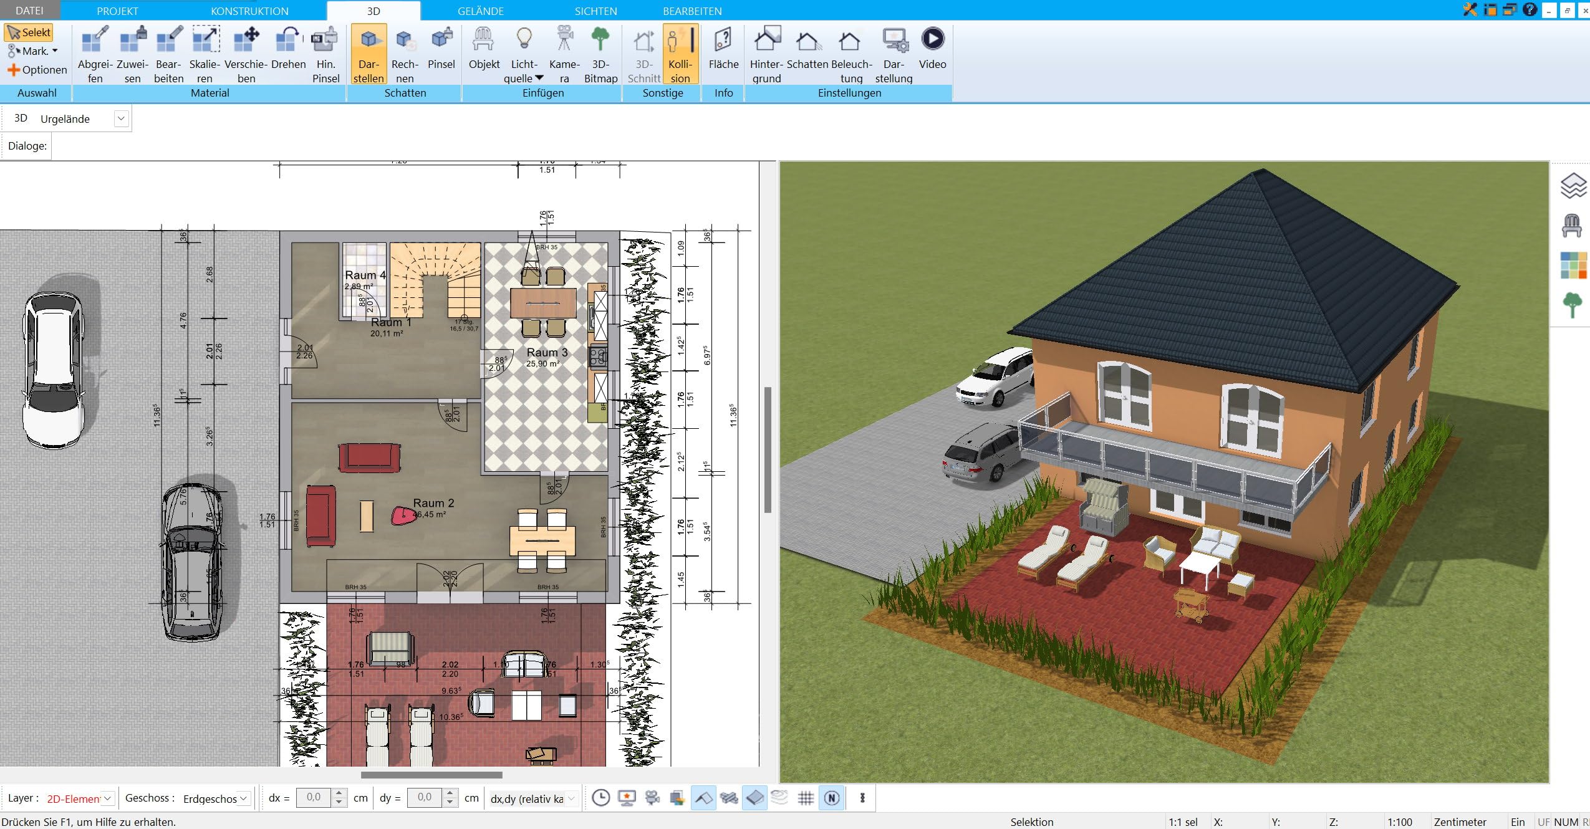The image size is (1590, 829).
Task: Open the bottom toolbar overflow menu
Action: (862, 798)
